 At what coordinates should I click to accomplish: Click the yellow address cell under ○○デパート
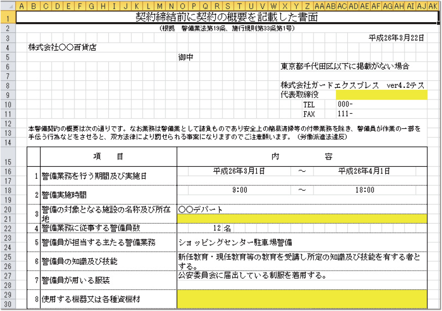click(x=302, y=219)
